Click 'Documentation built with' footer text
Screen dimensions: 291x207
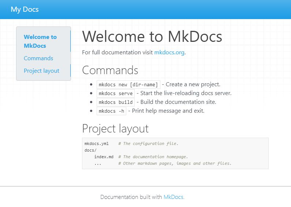[131, 197]
